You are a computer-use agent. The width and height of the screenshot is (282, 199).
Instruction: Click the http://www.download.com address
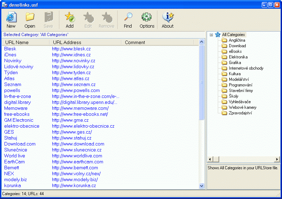tap(78, 144)
